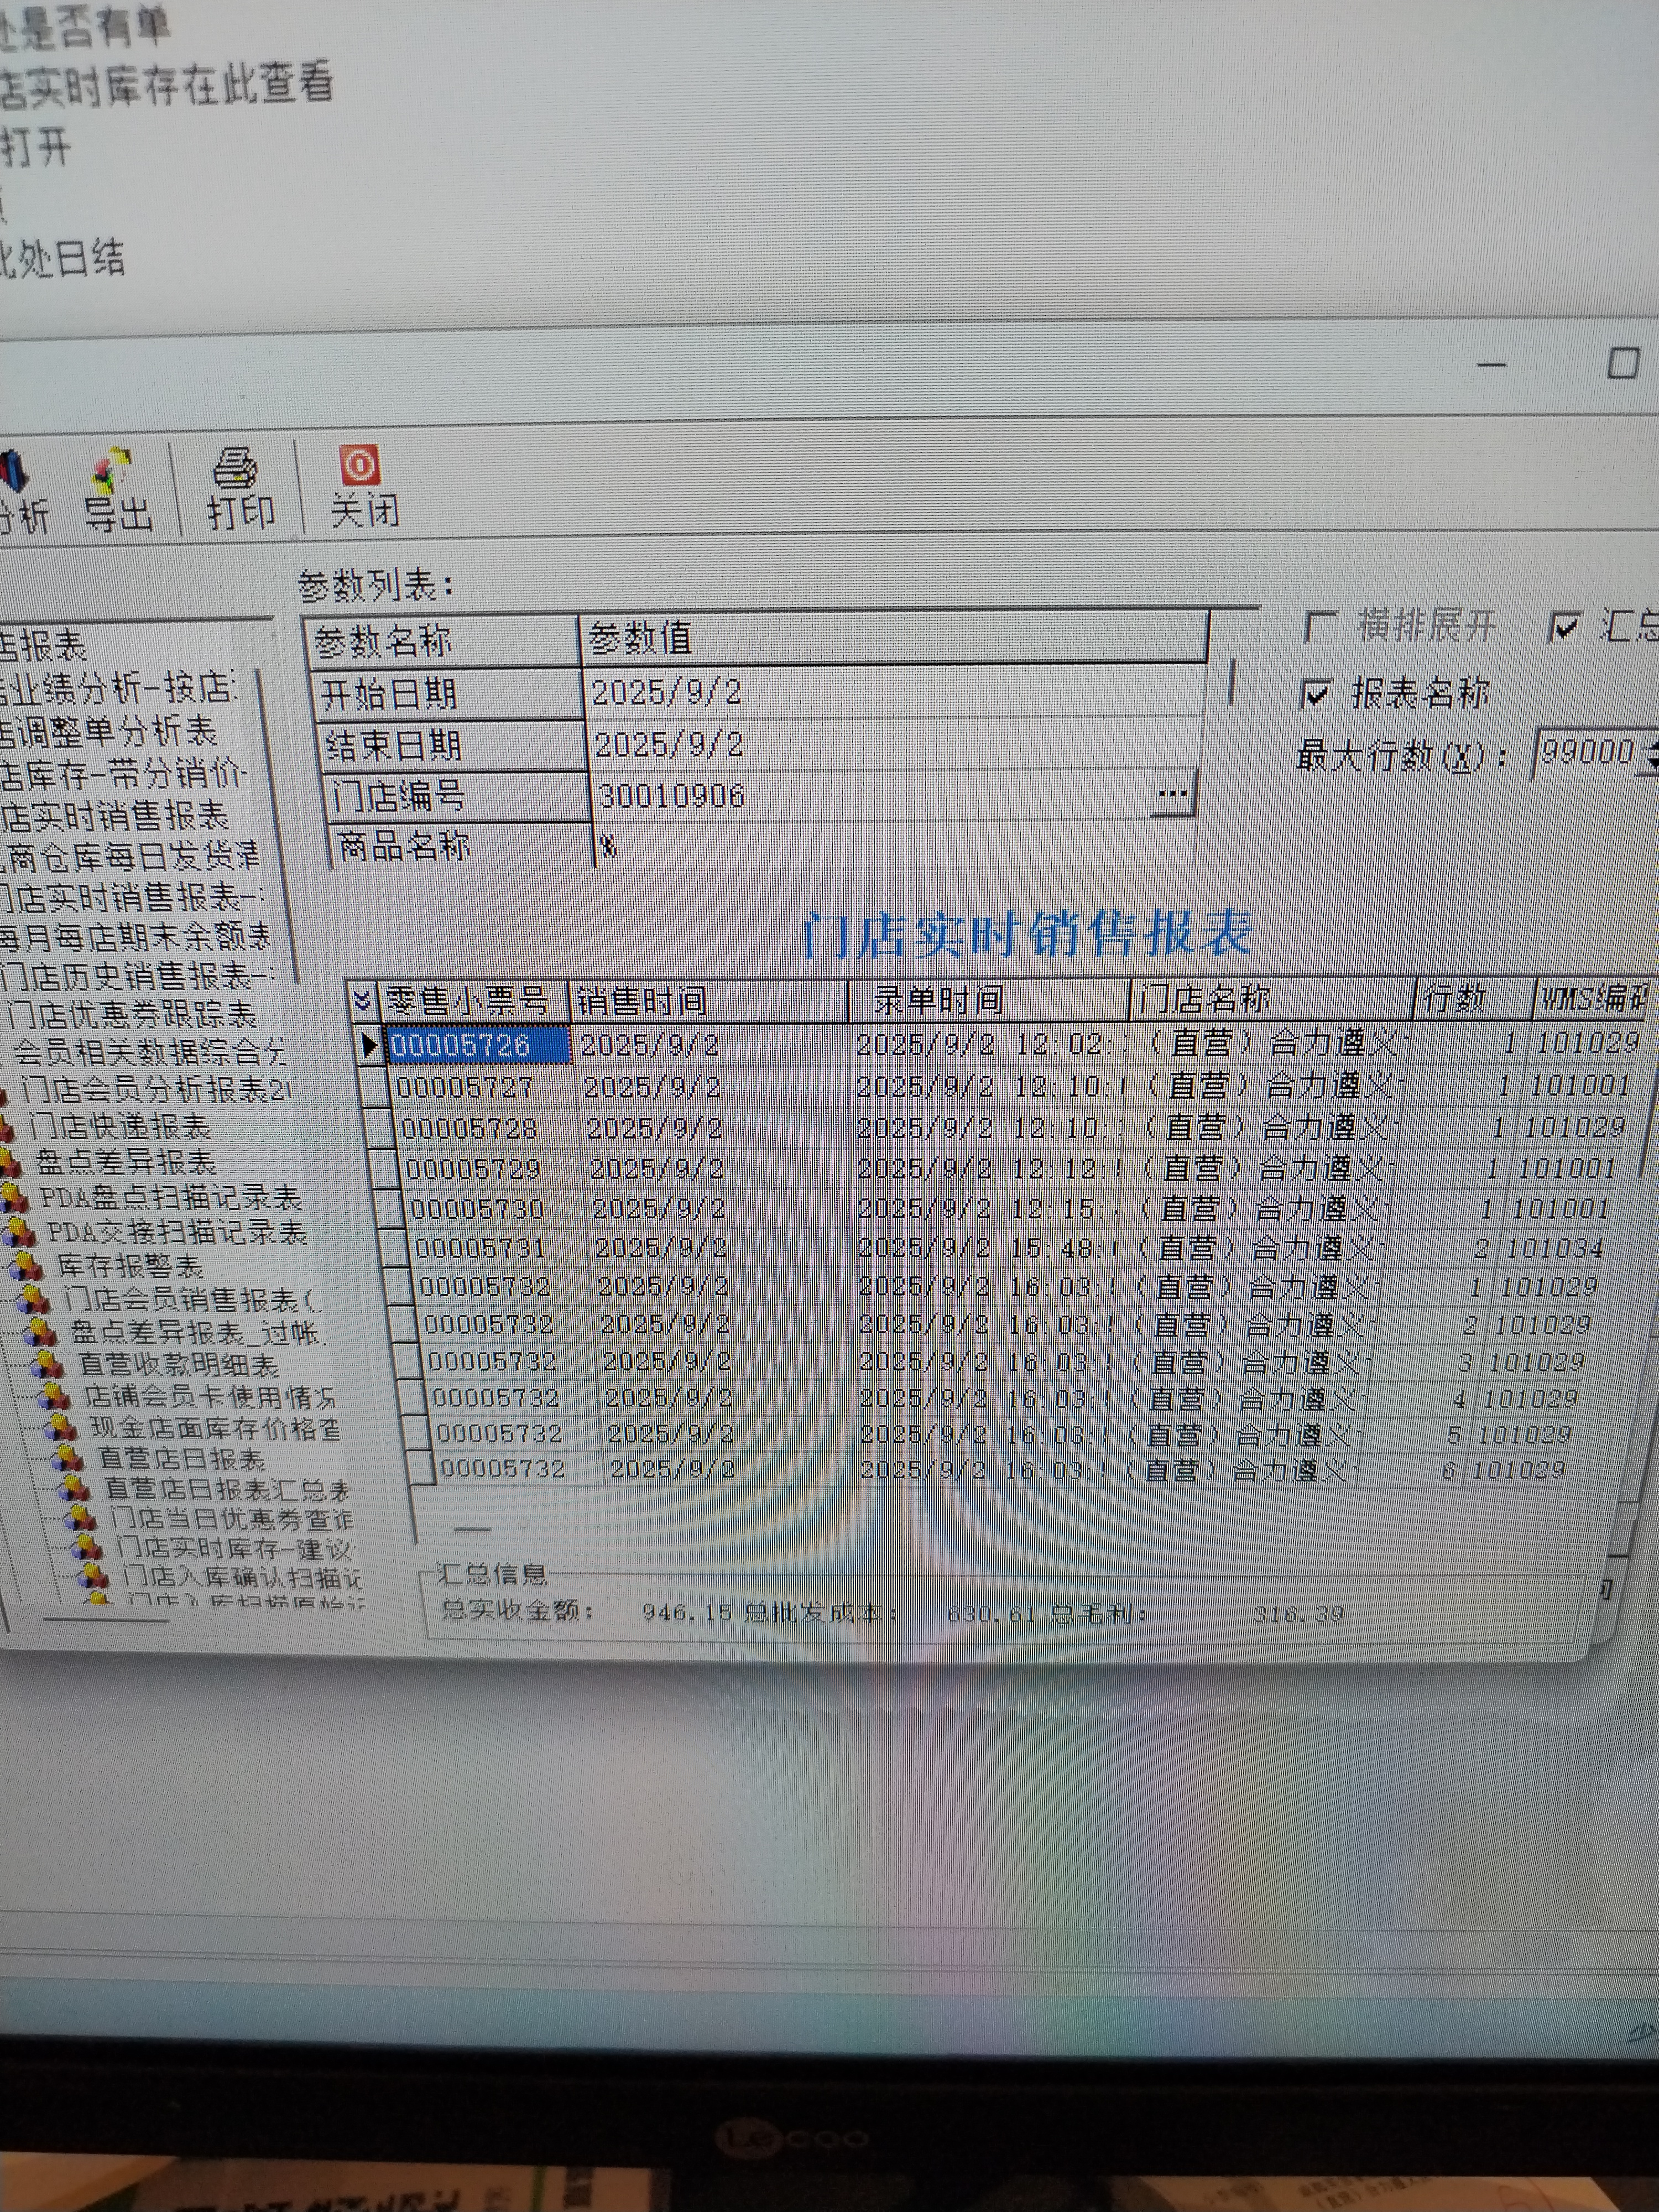Click icon next to 直营店日报表汇总表
The height and width of the screenshot is (2212, 1659).
(x=74, y=1490)
